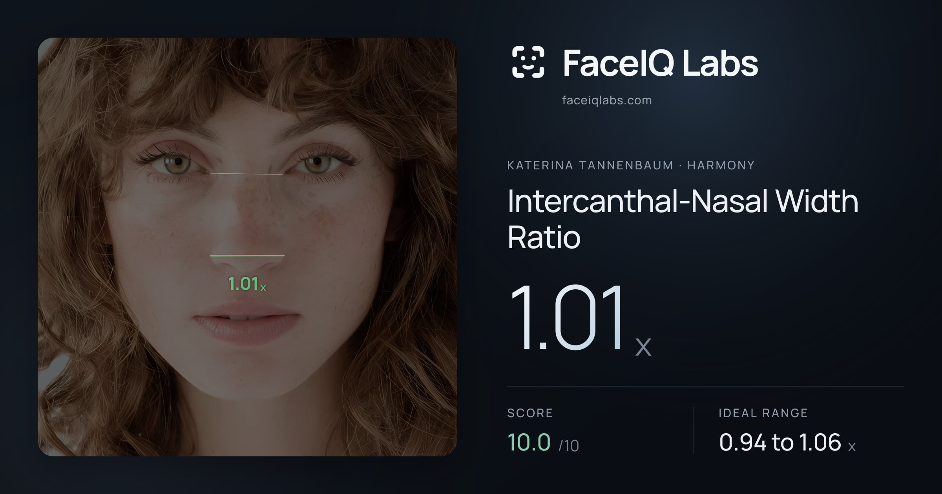Image resolution: width=942 pixels, height=494 pixels.
Task: Click the Intercanthal-Nasal Width Ratio heading
Action: pyautogui.click(x=683, y=219)
